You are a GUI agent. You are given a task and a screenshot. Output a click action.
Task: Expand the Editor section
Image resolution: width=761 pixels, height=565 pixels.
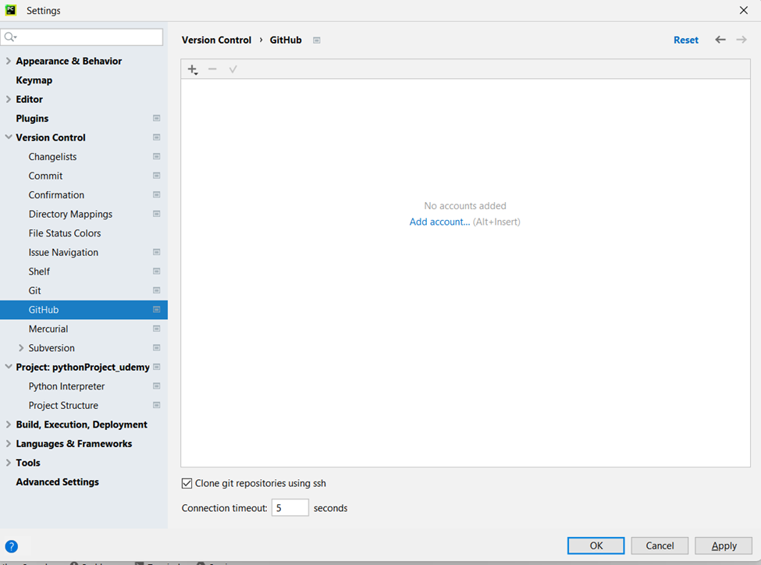(9, 99)
